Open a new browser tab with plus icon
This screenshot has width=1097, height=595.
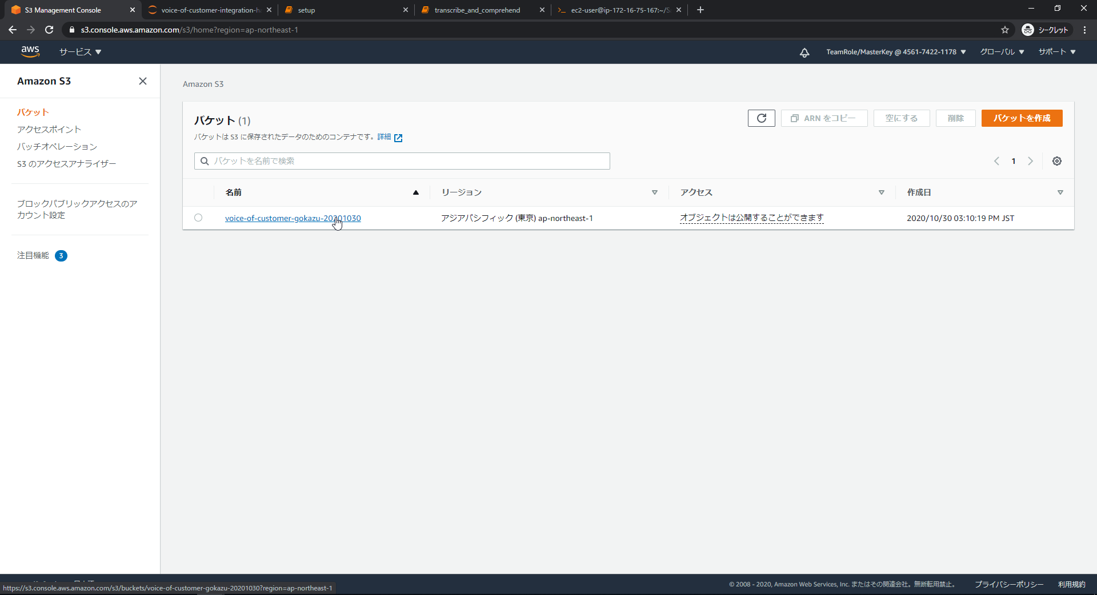point(700,10)
